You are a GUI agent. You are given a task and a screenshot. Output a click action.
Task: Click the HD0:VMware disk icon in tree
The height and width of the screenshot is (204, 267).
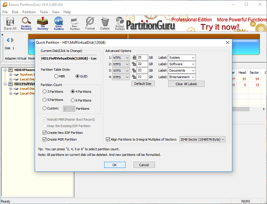click(x=11, y=70)
